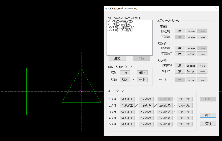
Task: Choose 無 for 切取前 順送加工
Action: click(x=180, y=31)
